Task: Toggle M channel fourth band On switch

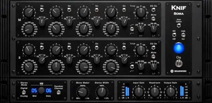Action: (124, 10)
